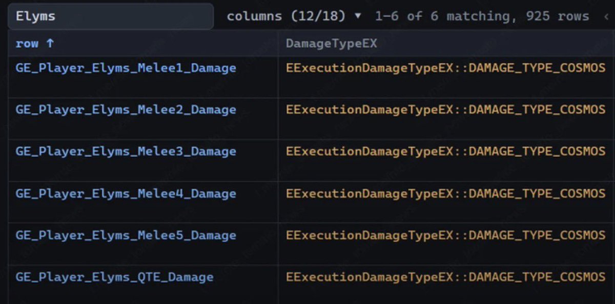Go to the previous page chevron

pos(607,16)
